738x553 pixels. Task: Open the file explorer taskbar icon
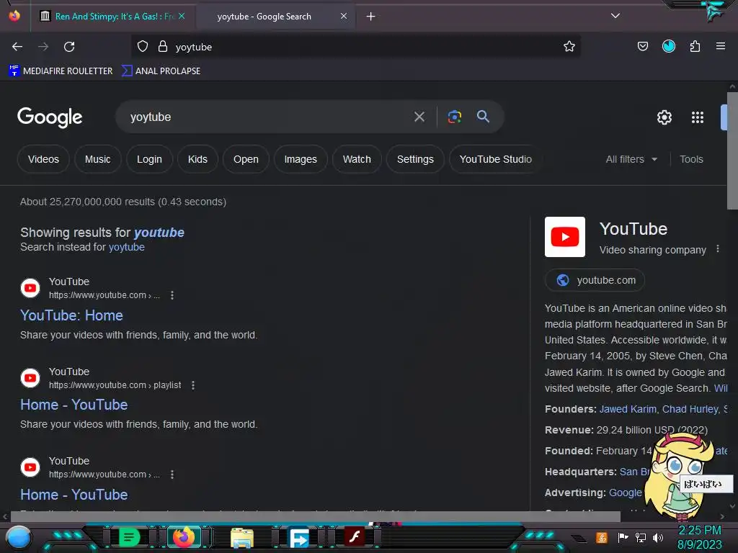(242, 538)
